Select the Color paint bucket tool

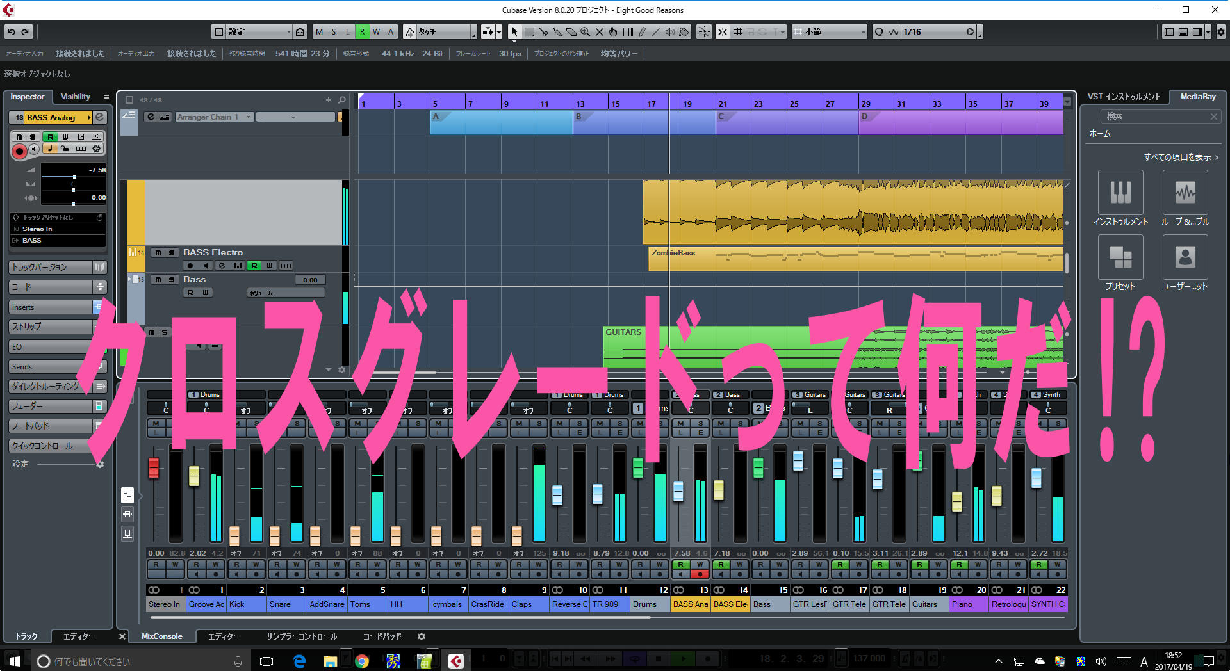(x=684, y=31)
